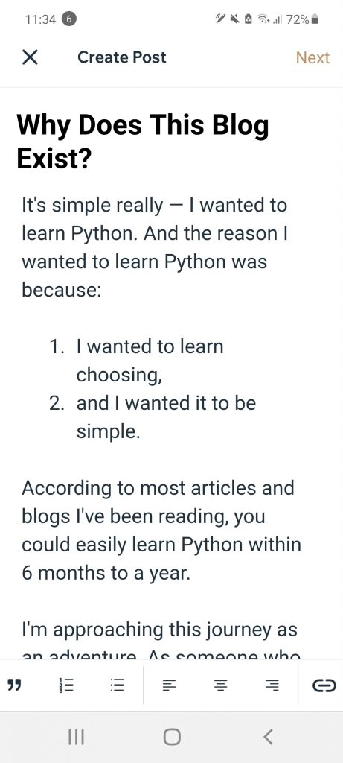The image size is (343, 763).
Task: Align text to the left
Action: coord(169,686)
